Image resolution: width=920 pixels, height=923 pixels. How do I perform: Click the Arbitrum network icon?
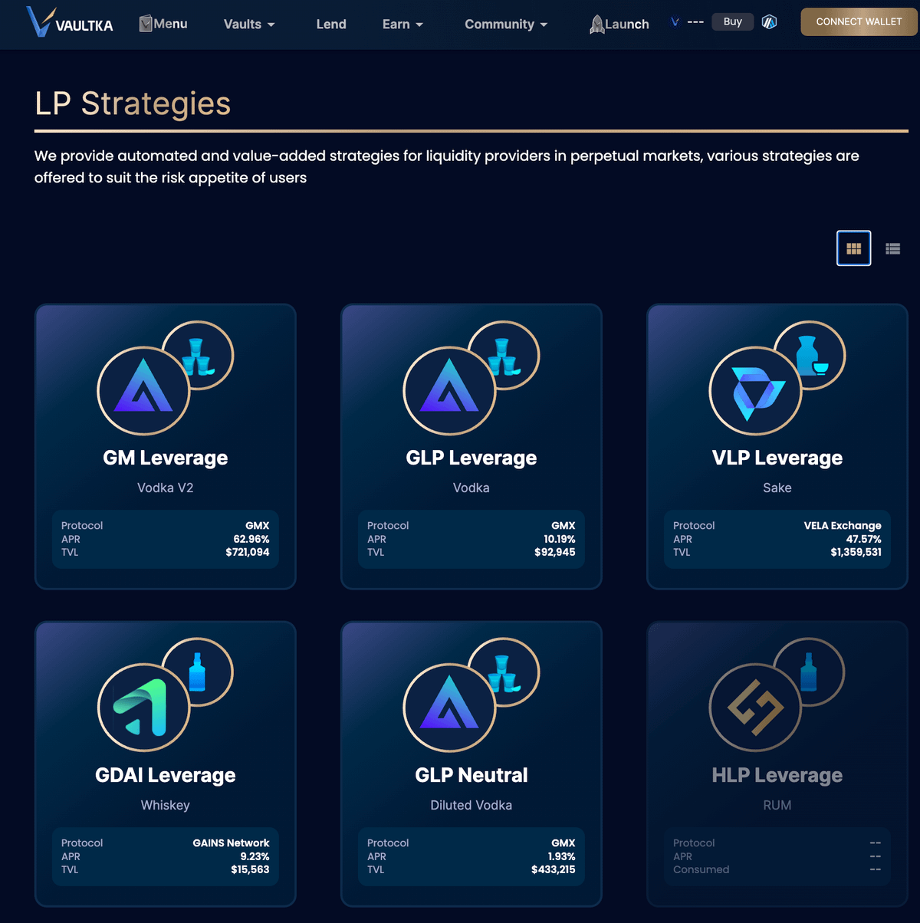coord(770,22)
